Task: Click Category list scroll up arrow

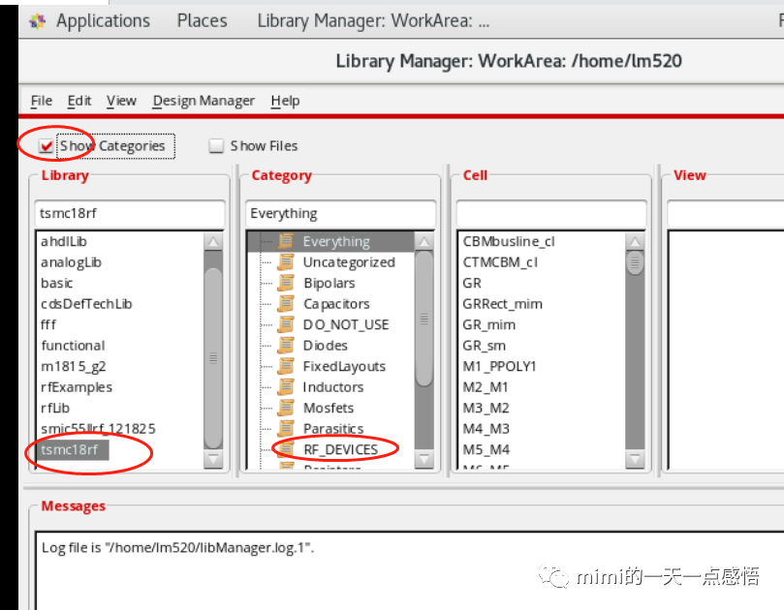Action: pyautogui.click(x=424, y=242)
